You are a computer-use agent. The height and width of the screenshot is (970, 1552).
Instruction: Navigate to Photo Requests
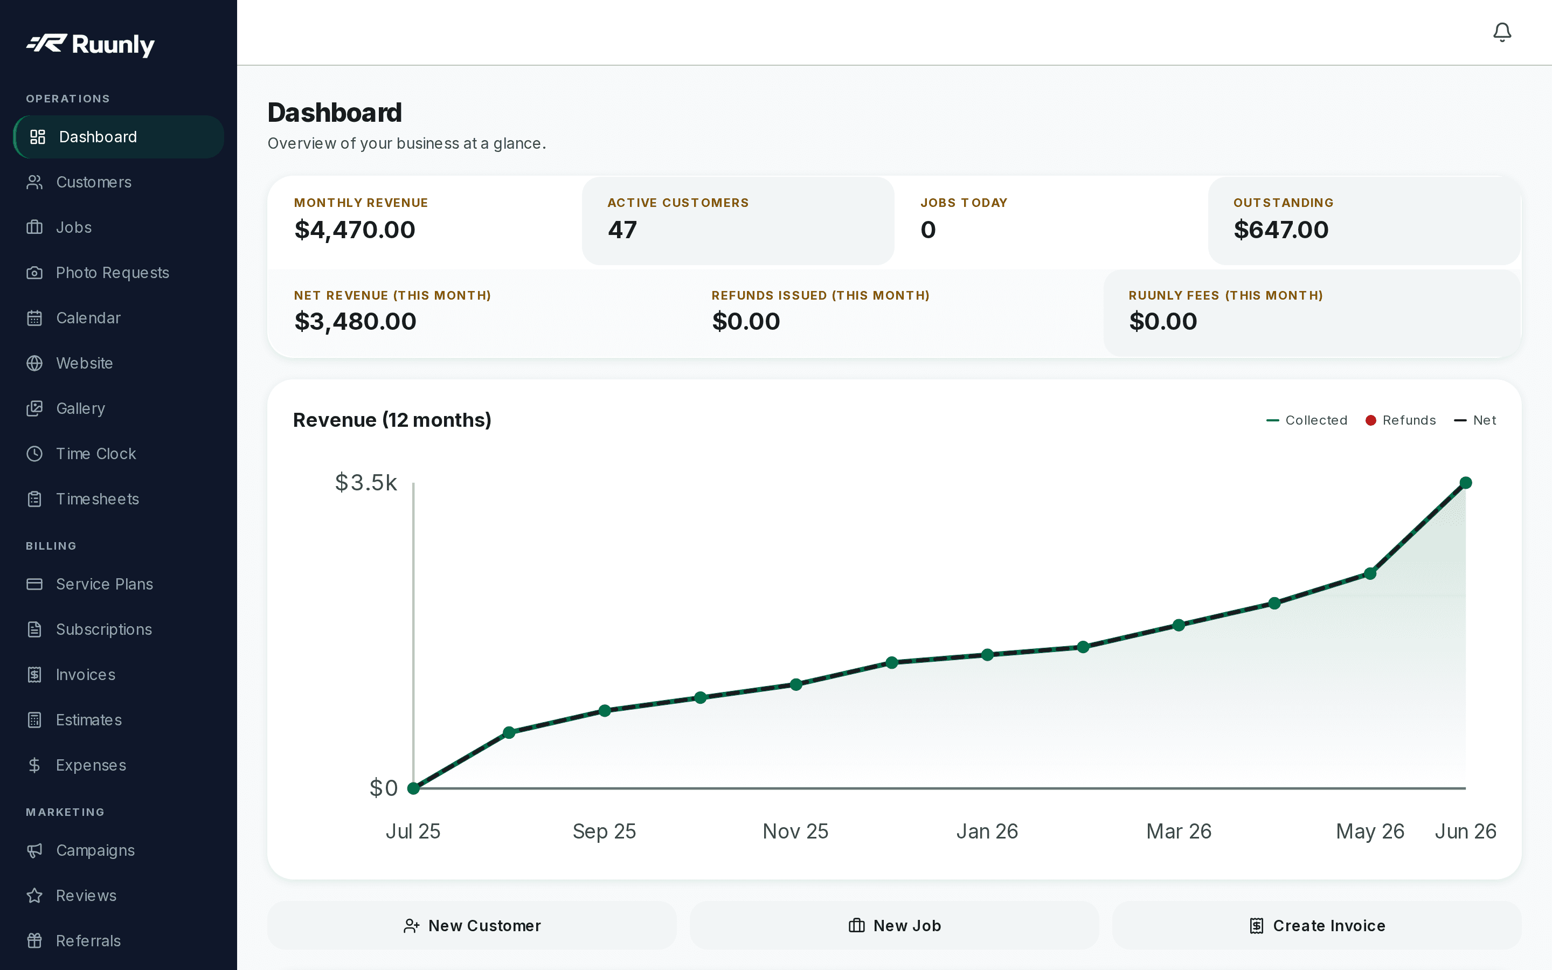click(x=119, y=273)
